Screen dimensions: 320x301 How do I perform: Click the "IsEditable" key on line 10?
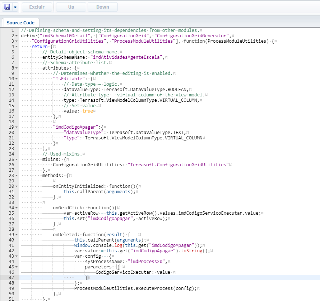(69, 79)
